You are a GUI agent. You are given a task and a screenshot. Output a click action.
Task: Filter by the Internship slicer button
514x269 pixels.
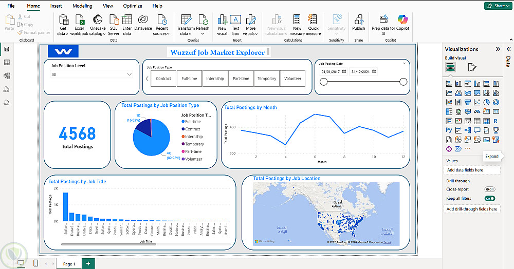215,79
